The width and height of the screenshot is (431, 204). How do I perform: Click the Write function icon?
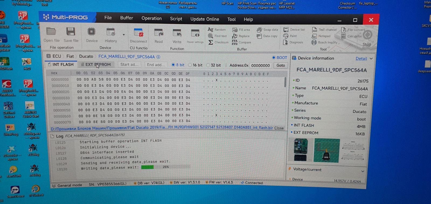point(177,33)
